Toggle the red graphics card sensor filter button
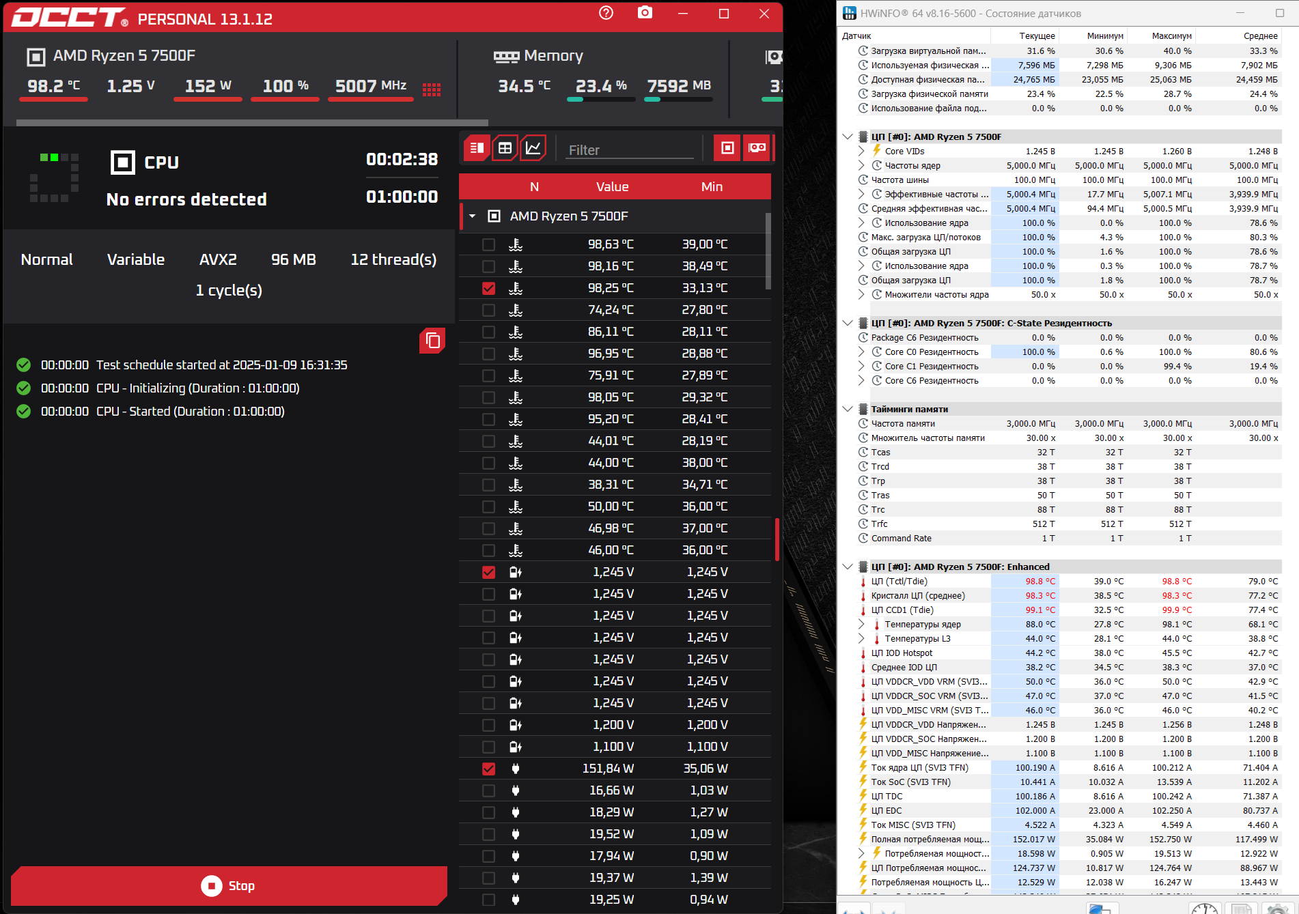 [x=757, y=147]
